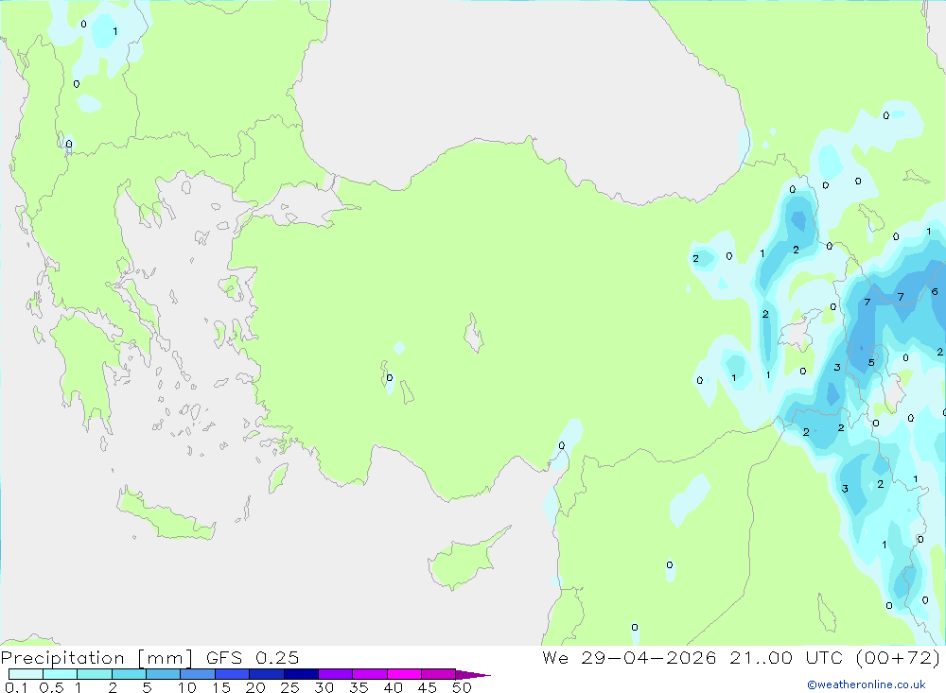Click the '21..00 UTC' time text
This screenshot has height=693, width=946.
tap(785, 657)
